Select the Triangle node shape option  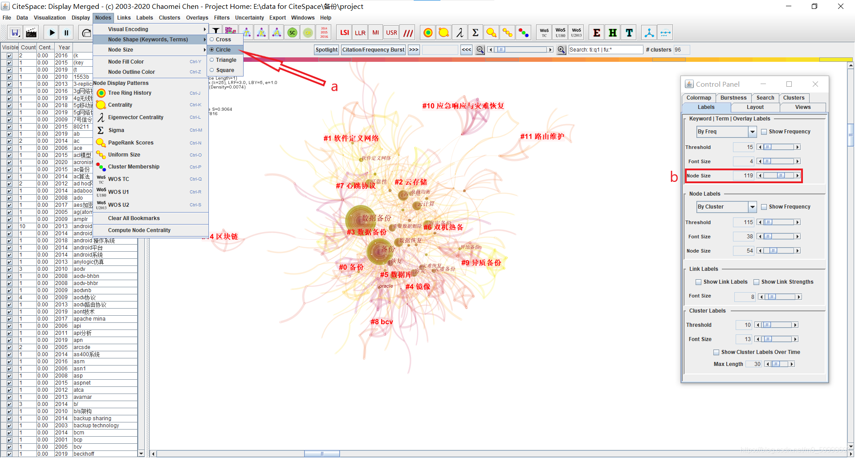pos(225,60)
